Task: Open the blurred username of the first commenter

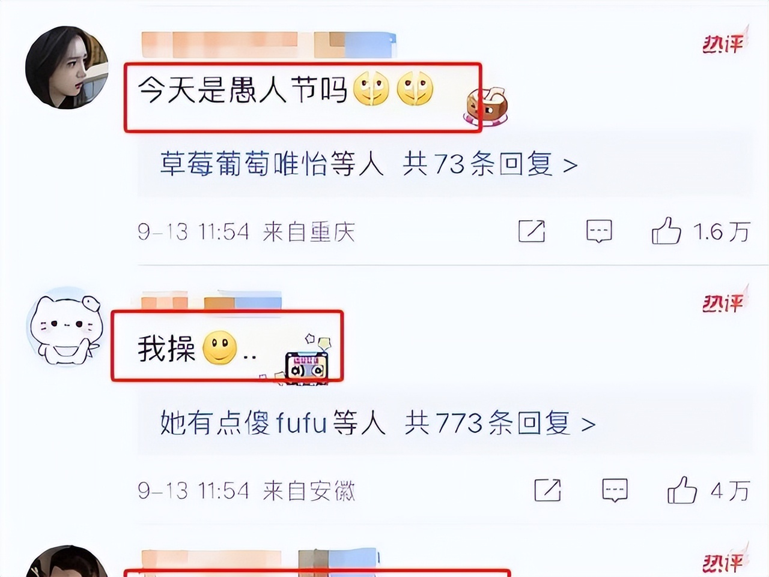Action: click(x=269, y=45)
